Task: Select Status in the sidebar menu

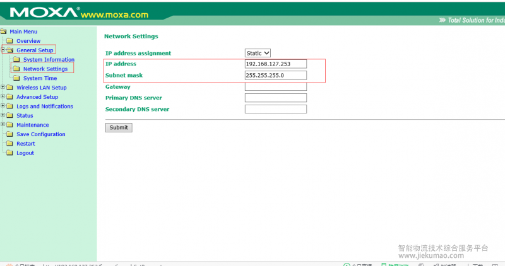Action: (x=25, y=116)
